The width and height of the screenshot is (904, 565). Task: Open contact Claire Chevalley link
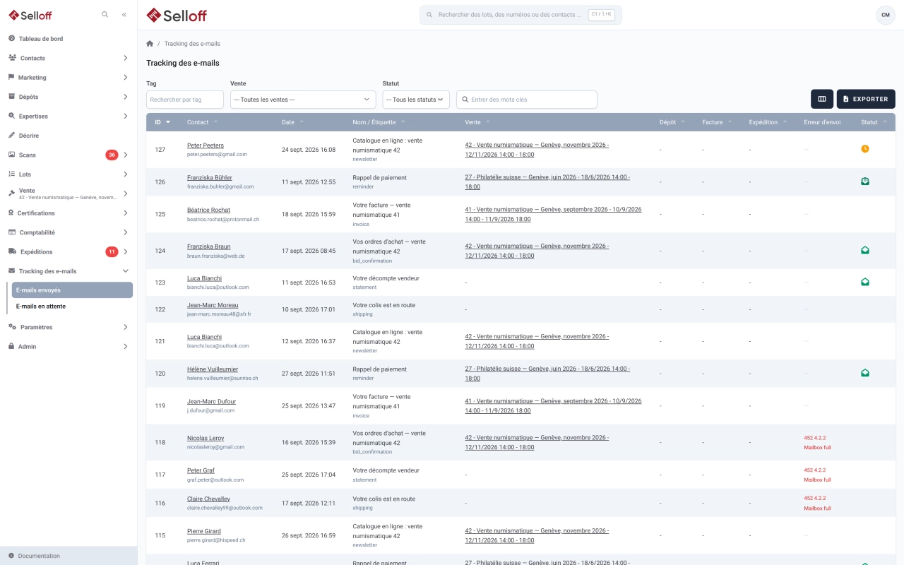[208, 499]
